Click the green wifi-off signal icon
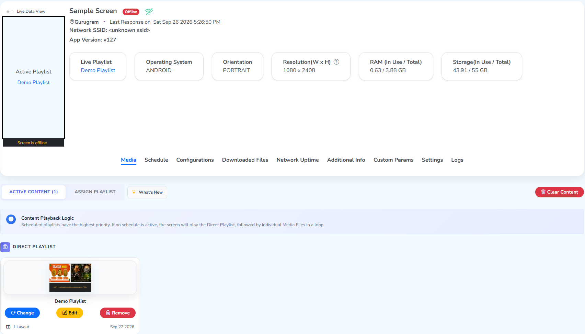The height and width of the screenshot is (334, 585). tap(149, 11)
